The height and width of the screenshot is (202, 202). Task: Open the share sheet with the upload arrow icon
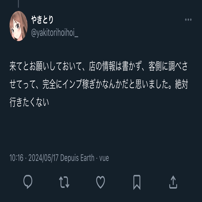173,182
